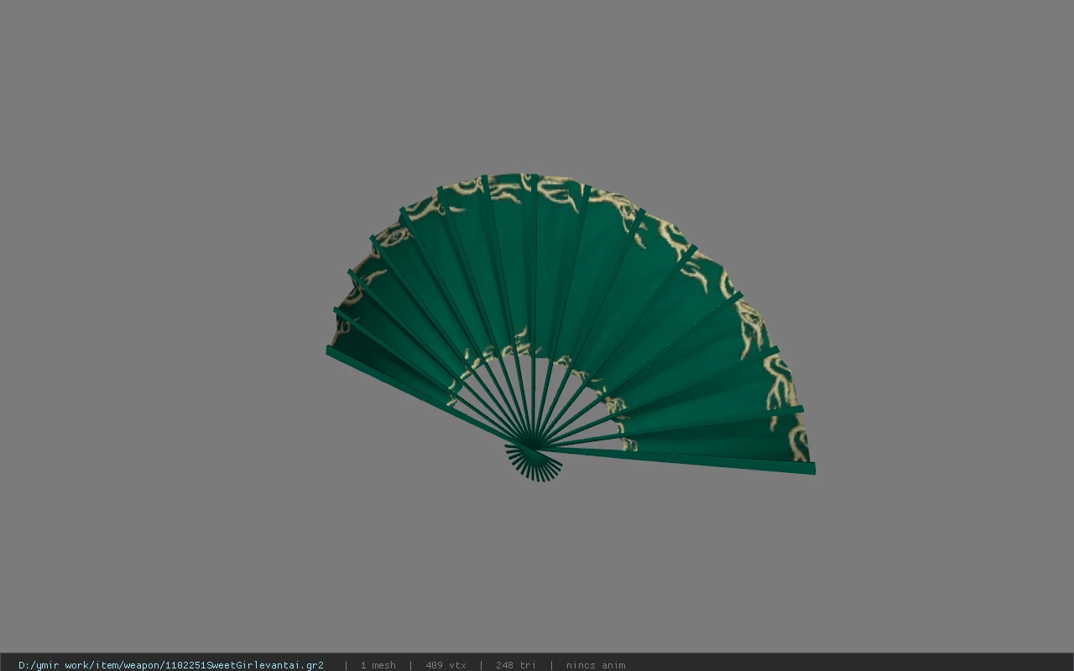Click the "1 mesh" status entry
This screenshot has height=671, width=1074.
[x=378, y=665]
